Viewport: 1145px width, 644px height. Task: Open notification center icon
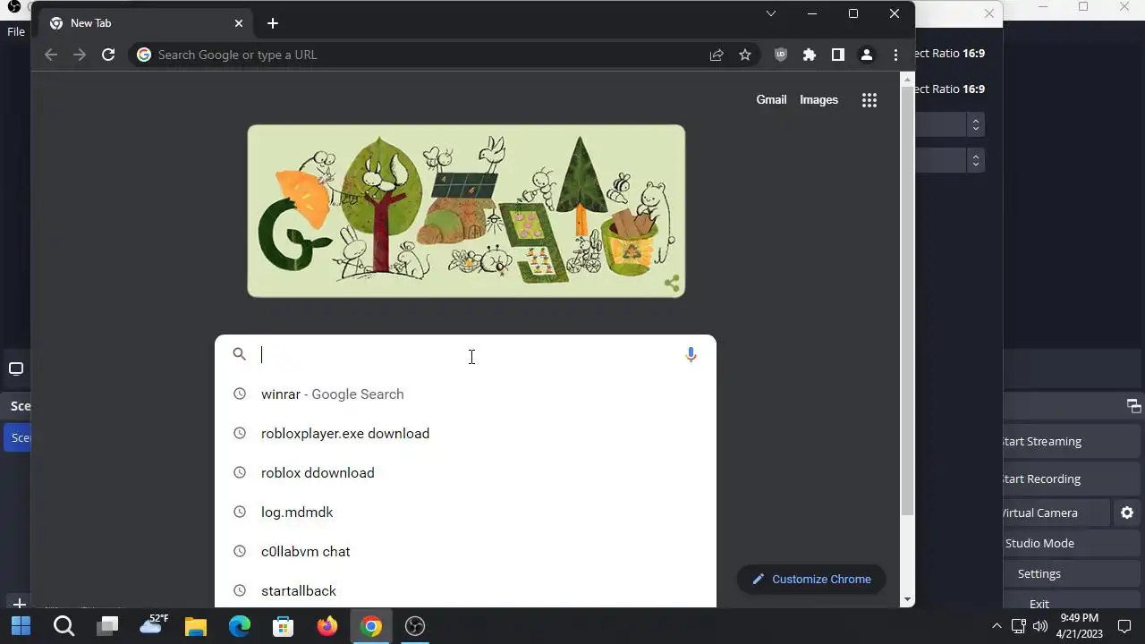1125,626
